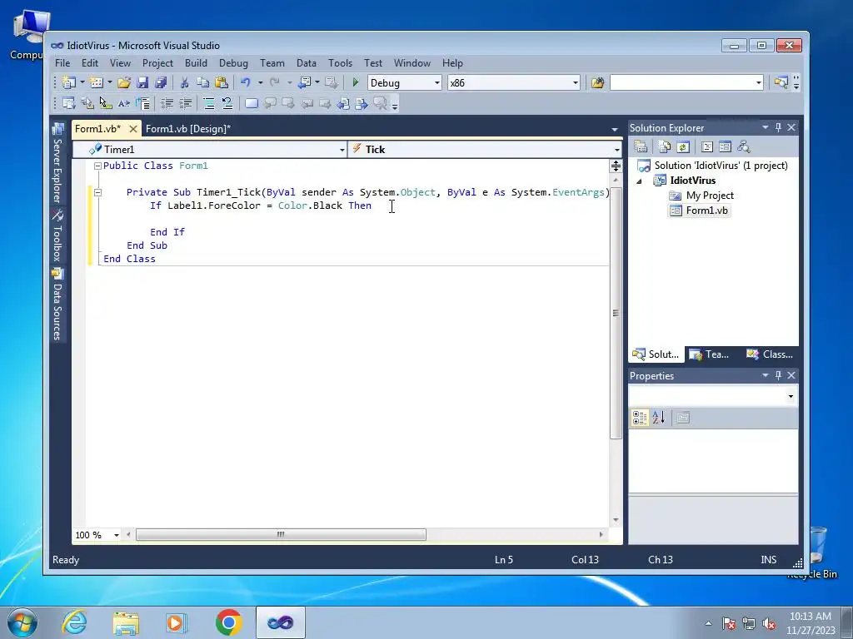Toggle Alphabetical sorting in Properties panel
Image resolution: width=853 pixels, height=639 pixels.
point(659,418)
